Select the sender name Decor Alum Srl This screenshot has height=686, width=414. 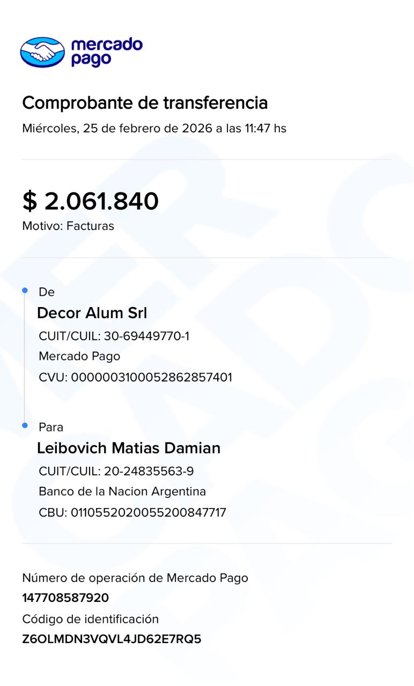point(92,313)
